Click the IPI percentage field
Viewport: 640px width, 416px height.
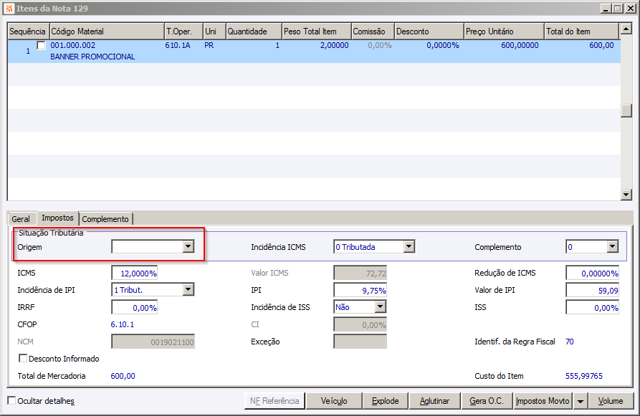pos(360,291)
